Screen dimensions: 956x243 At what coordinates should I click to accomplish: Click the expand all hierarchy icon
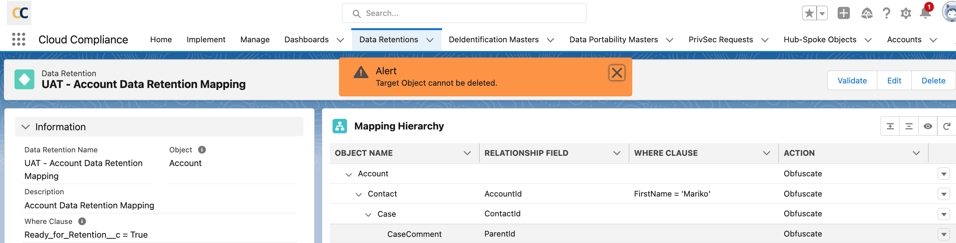(x=890, y=126)
